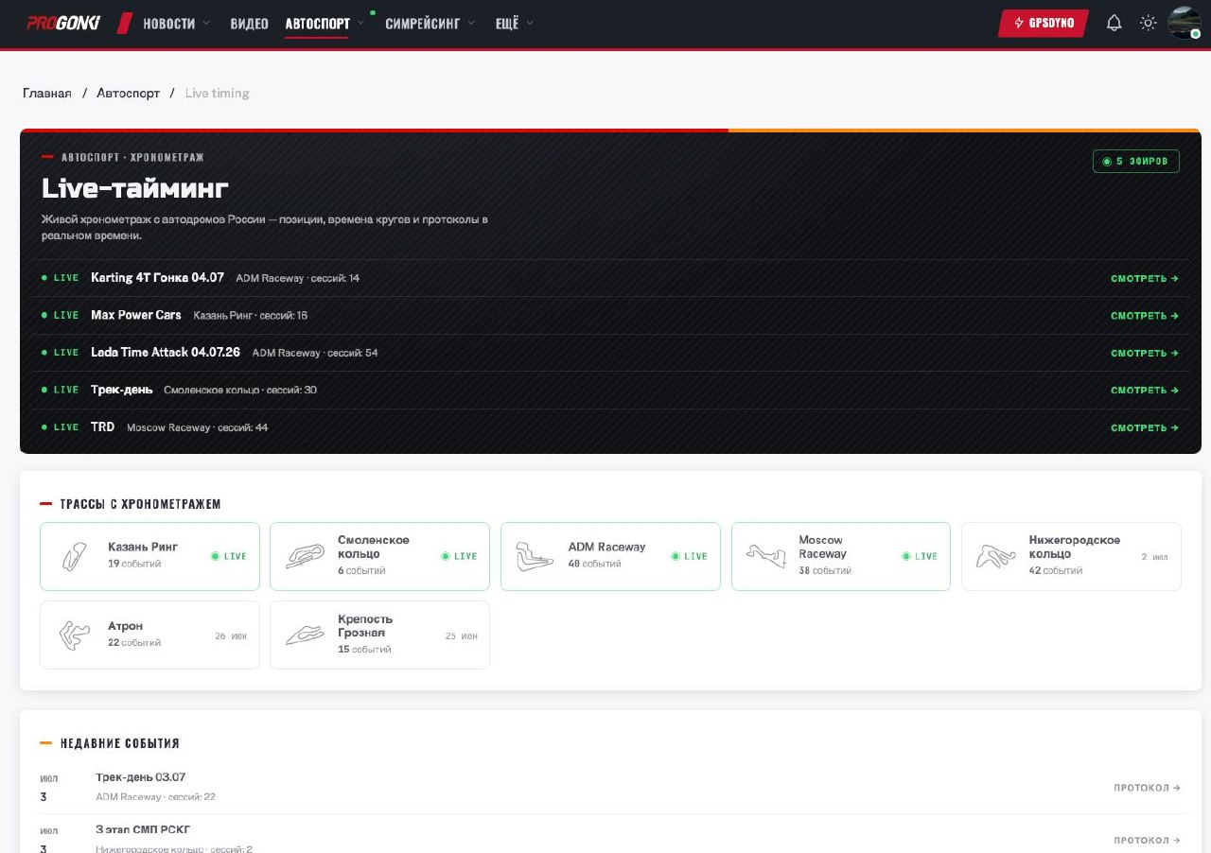Image resolution: width=1211 pixels, height=853 pixels.
Task: Click the 5 эфиров badge
Action: click(1136, 162)
